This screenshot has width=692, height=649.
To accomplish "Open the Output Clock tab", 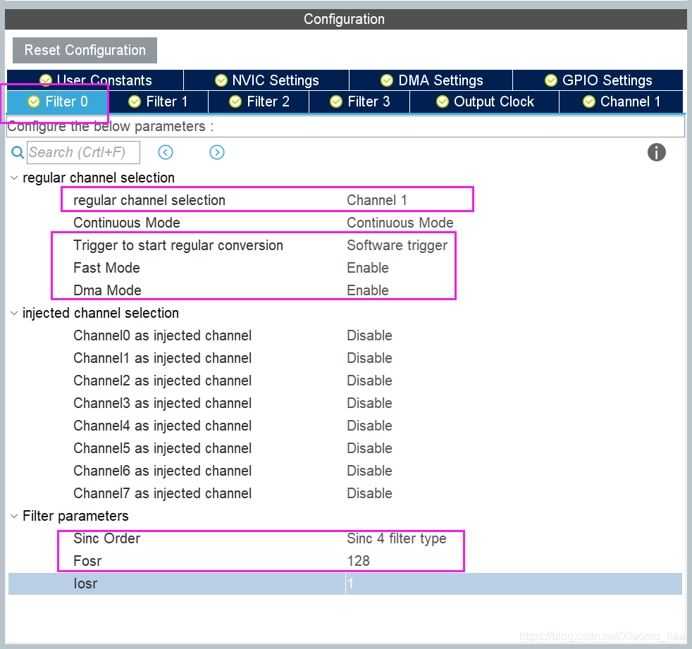I will (x=485, y=101).
